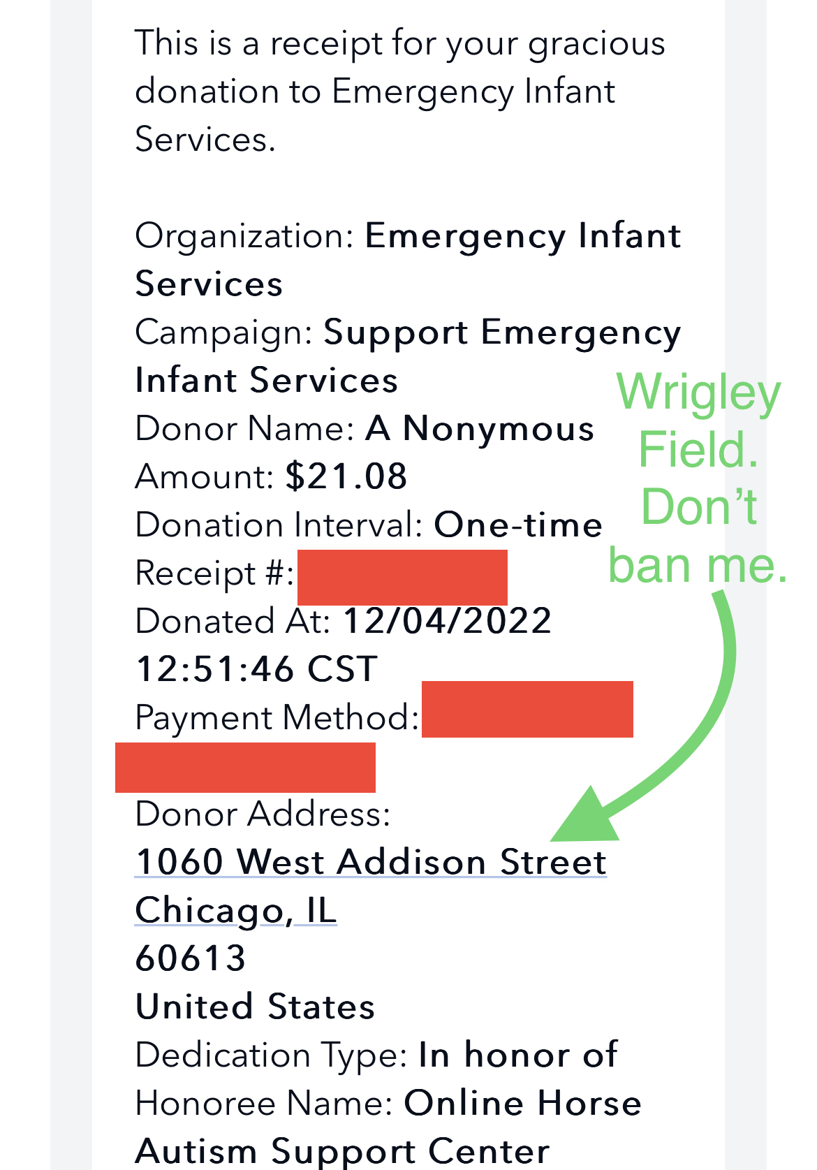
Task: Click the red box above Donor Address
Action: point(245,767)
